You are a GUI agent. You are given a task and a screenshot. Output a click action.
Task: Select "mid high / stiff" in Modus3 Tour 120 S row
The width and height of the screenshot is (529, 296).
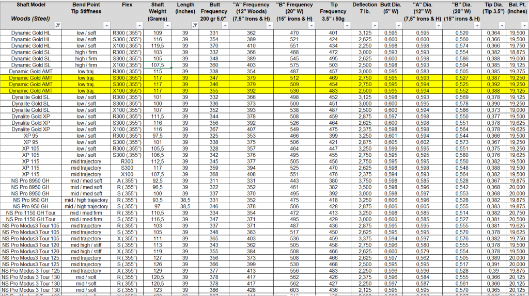pos(86,245)
